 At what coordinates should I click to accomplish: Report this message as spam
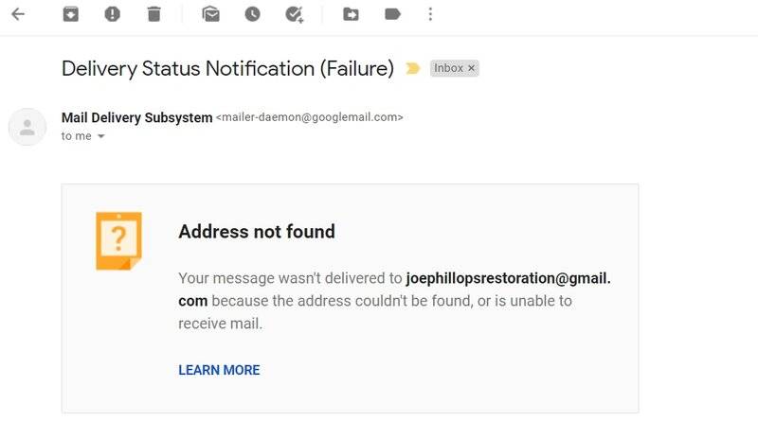[112, 14]
